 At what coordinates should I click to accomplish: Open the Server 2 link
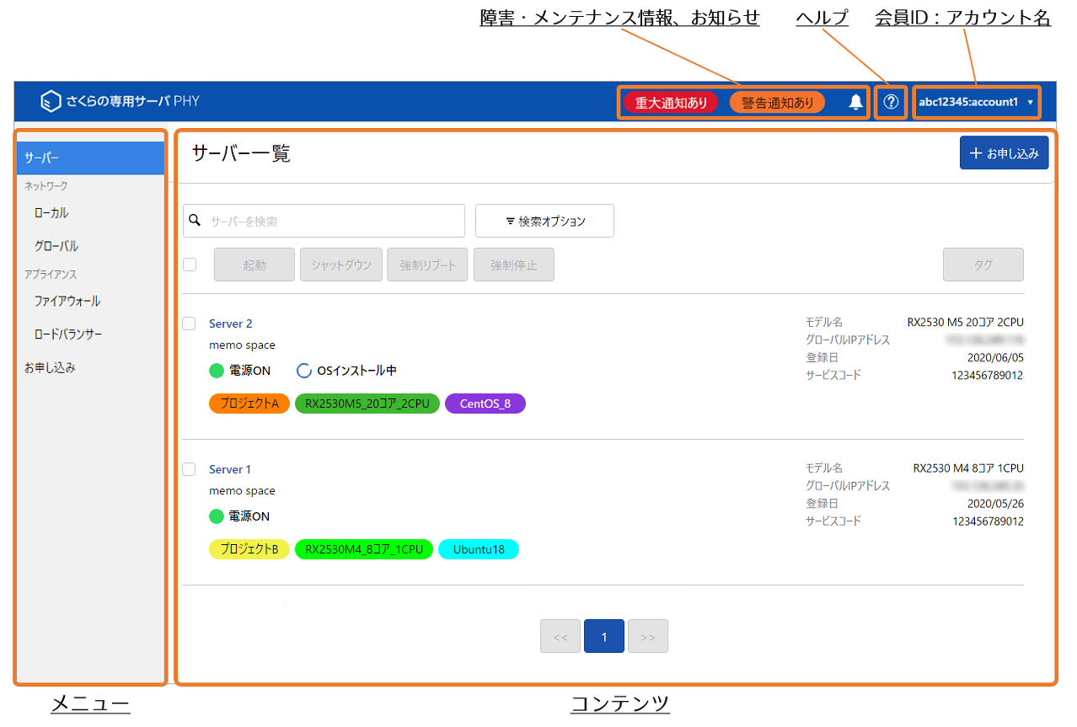(230, 323)
